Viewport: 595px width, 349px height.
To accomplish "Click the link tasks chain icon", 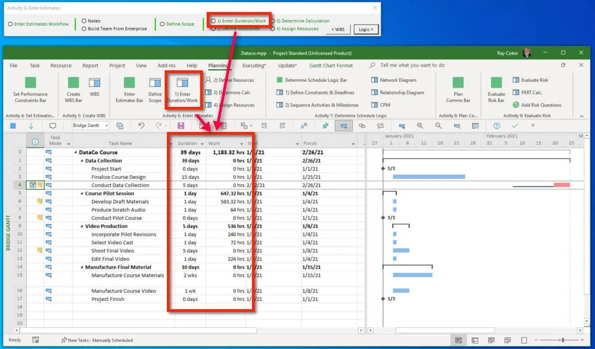I will tap(362, 125).
